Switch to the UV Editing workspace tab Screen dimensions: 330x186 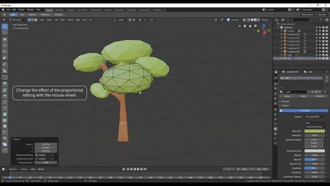pos(82,10)
